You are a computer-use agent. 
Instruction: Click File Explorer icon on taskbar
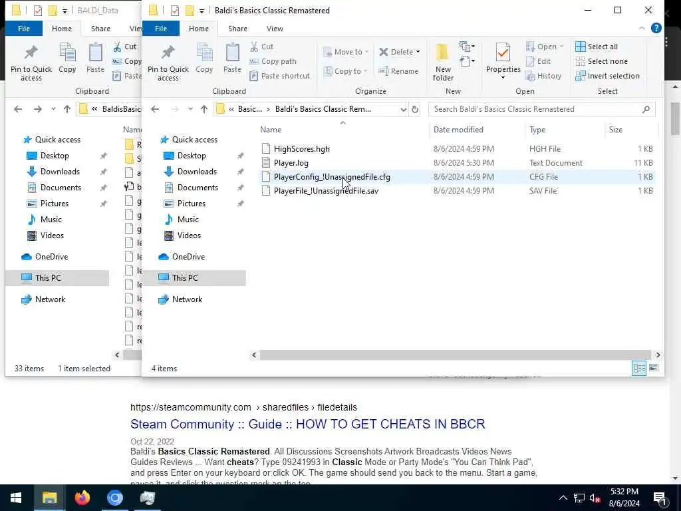click(x=49, y=498)
